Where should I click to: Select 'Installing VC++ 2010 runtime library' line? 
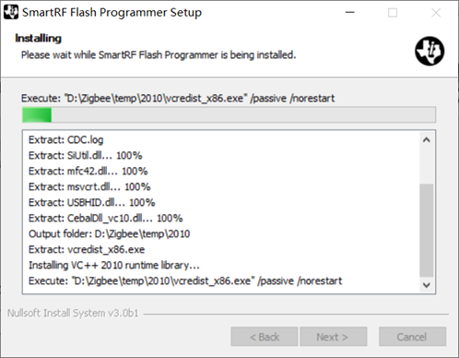point(114,266)
